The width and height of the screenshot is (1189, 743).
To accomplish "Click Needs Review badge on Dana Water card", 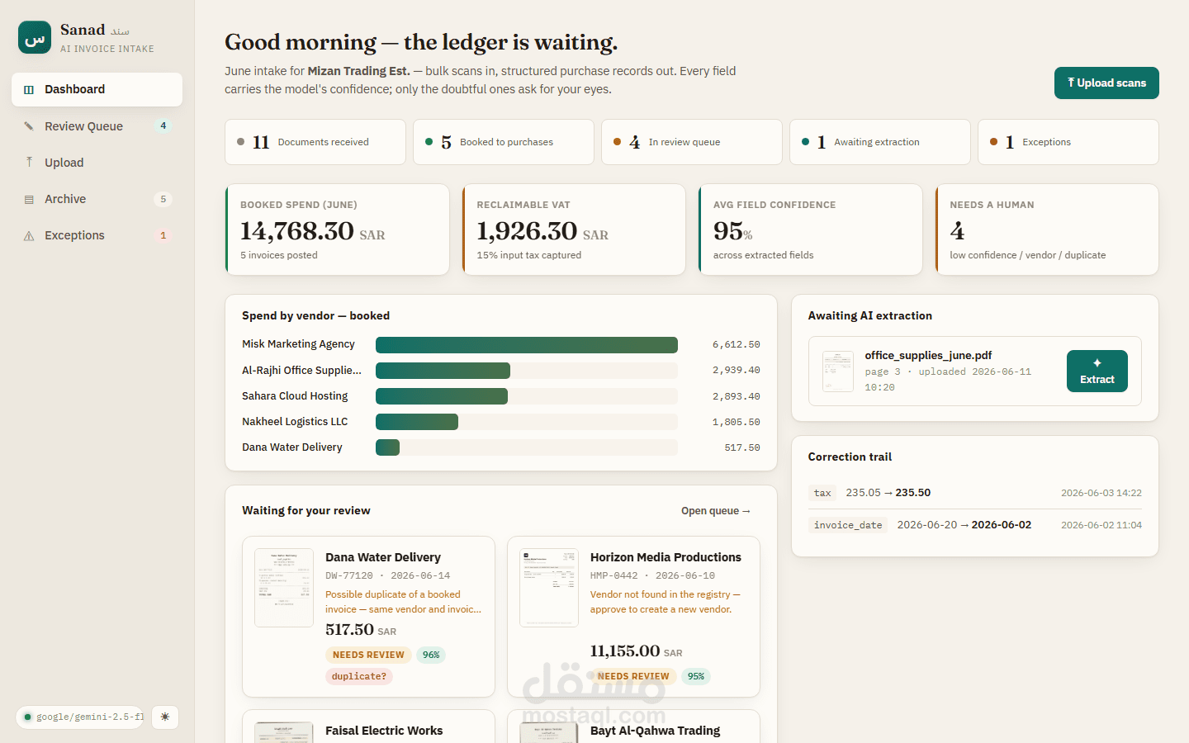I will (368, 655).
